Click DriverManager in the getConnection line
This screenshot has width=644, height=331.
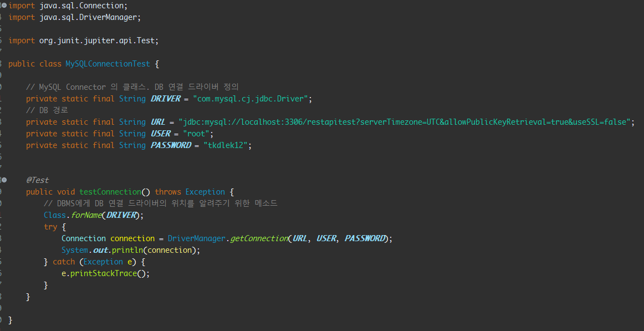(x=196, y=238)
